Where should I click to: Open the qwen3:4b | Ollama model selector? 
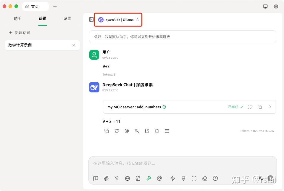point(119,20)
